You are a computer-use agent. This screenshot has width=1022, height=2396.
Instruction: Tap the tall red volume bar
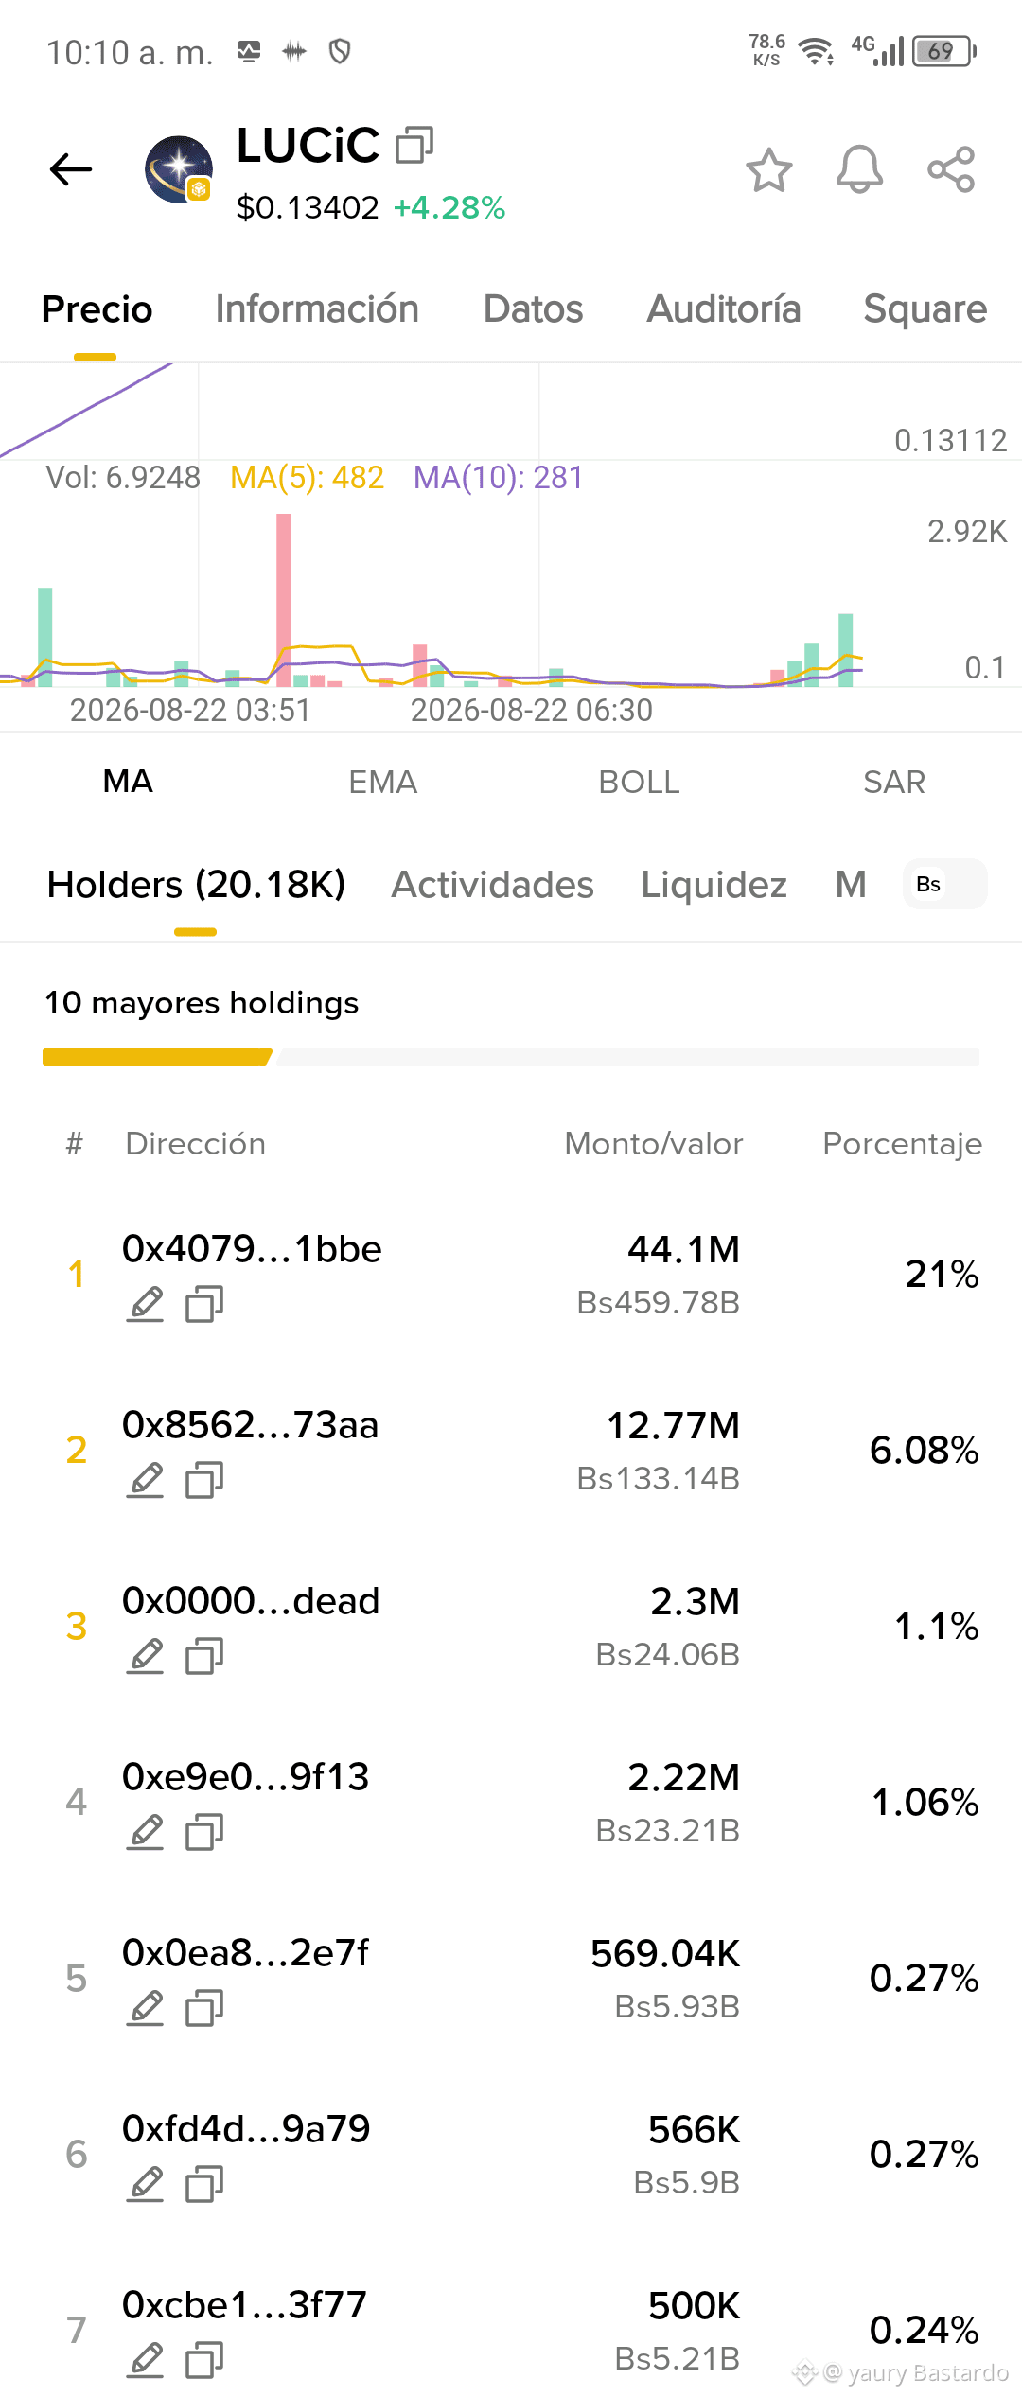283,599
